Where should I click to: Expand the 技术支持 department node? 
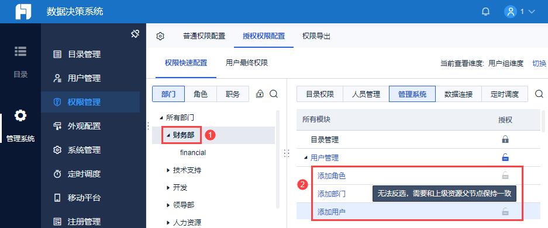coord(168,170)
